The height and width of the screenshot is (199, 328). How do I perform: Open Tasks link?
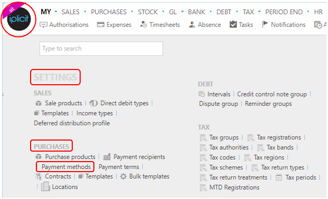tap(246, 25)
